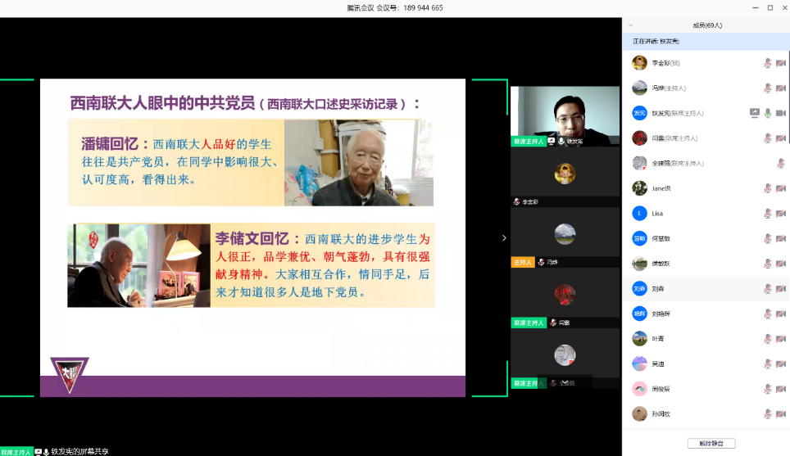Screen dimensions: 790x456
Task: Click 冯铮's avatar in the member list
Action: click(639, 88)
